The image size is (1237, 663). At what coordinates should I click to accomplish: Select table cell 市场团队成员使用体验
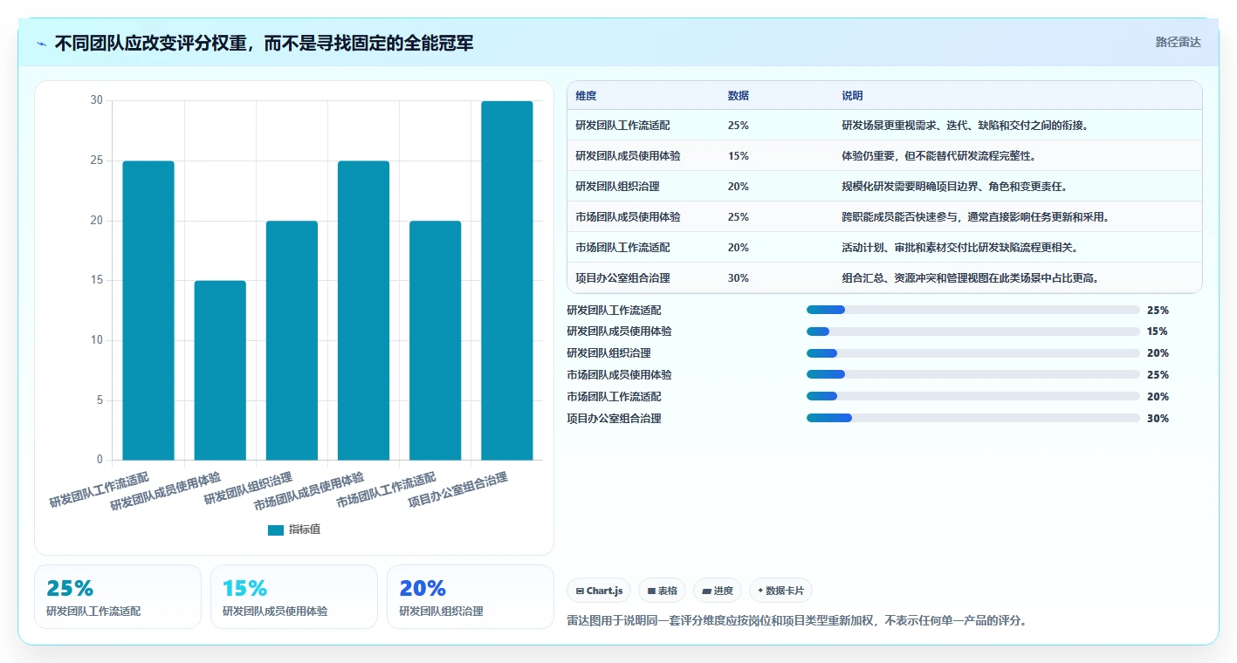click(628, 217)
